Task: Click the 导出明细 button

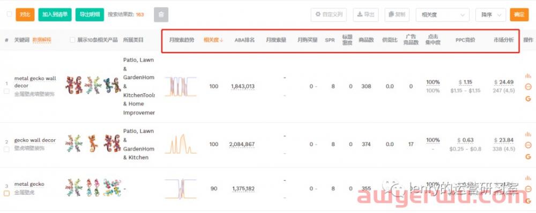Action: pyautogui.click(x=90, y=14)
